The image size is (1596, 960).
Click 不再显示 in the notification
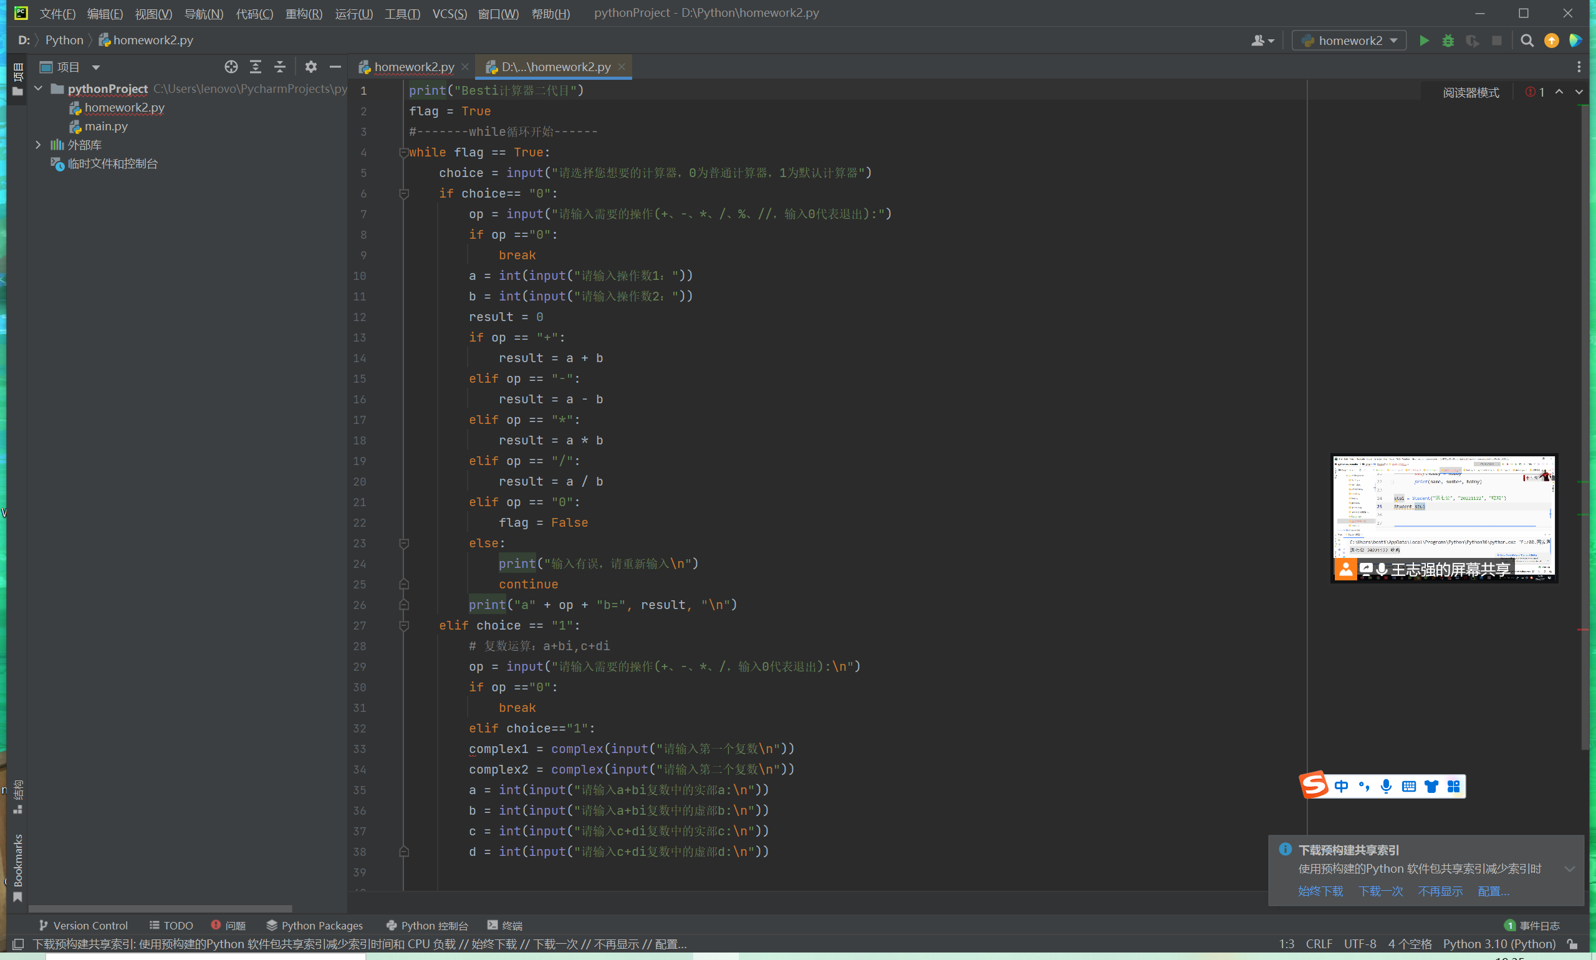[1440, 891]
